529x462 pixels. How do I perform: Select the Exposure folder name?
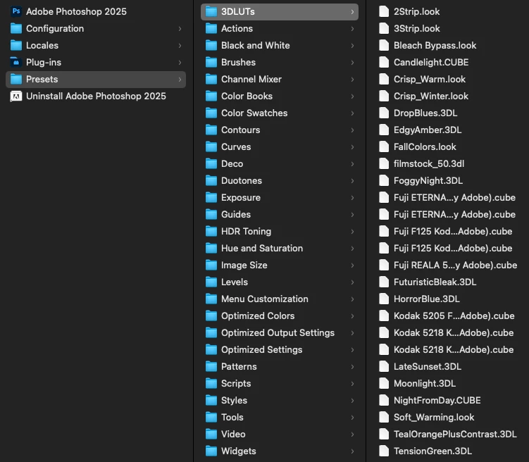coord(241,198)
